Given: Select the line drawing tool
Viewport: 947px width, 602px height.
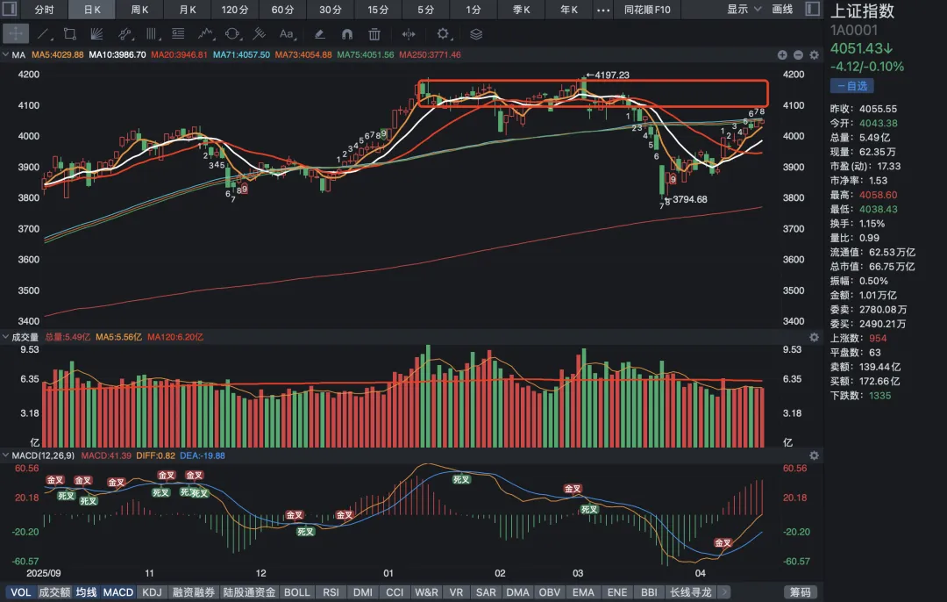Looking at the screenshot, I should 44,34.
